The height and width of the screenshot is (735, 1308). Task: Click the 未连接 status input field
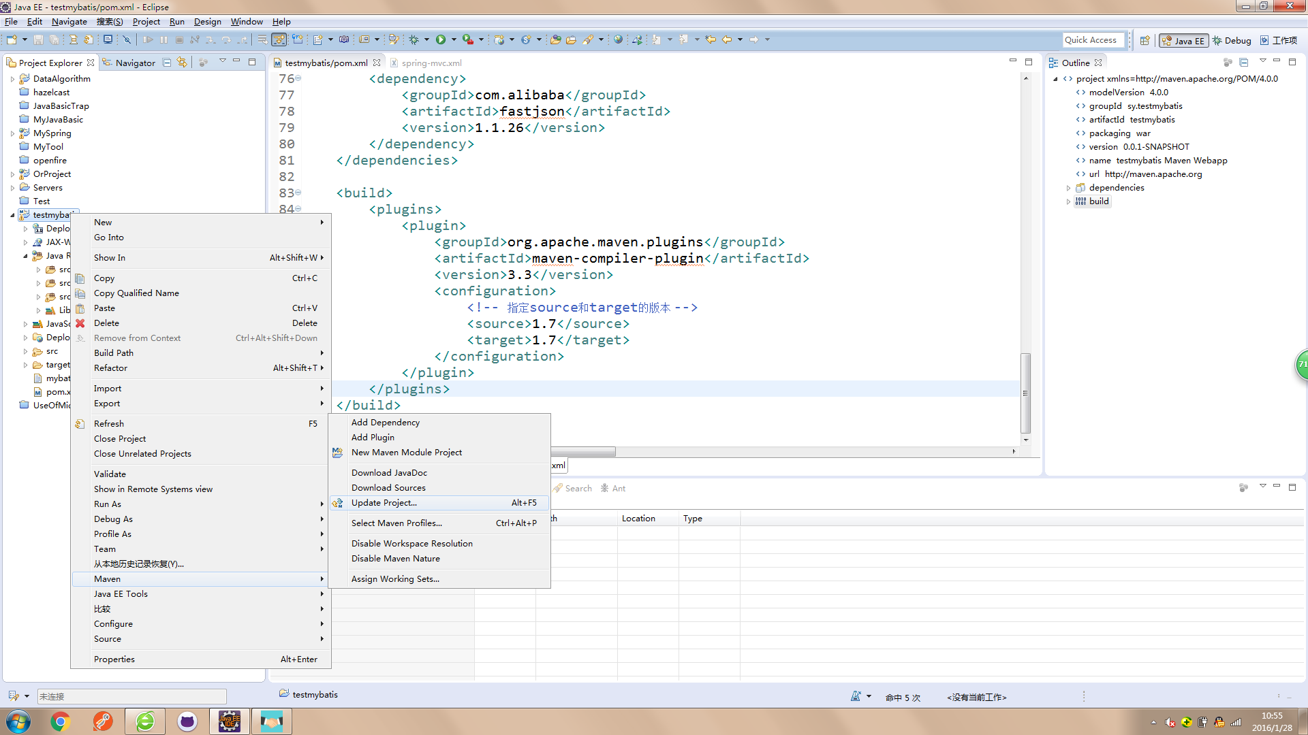(x=131, y=696)
